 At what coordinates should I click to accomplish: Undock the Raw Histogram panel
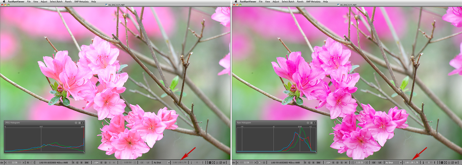[311, 123]
